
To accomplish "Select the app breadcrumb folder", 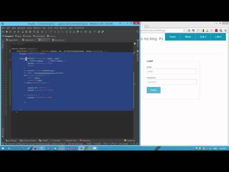I will coord(18,36).
